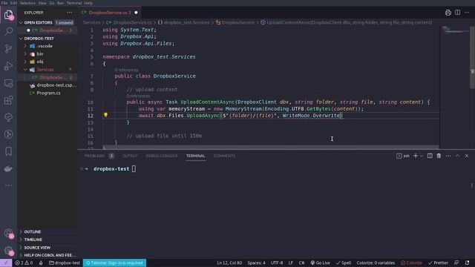Image resolution: width=475 pixels, height=267 pixels.
Task: Click Go Live in status bar
Action: coord(320,263)
